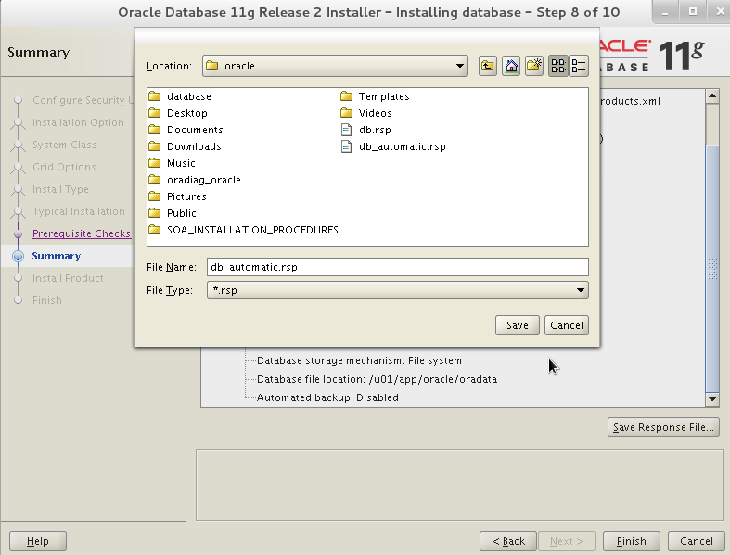Click Cancel in the file dialog
This screenshot has width=730, height=555.
567,325
